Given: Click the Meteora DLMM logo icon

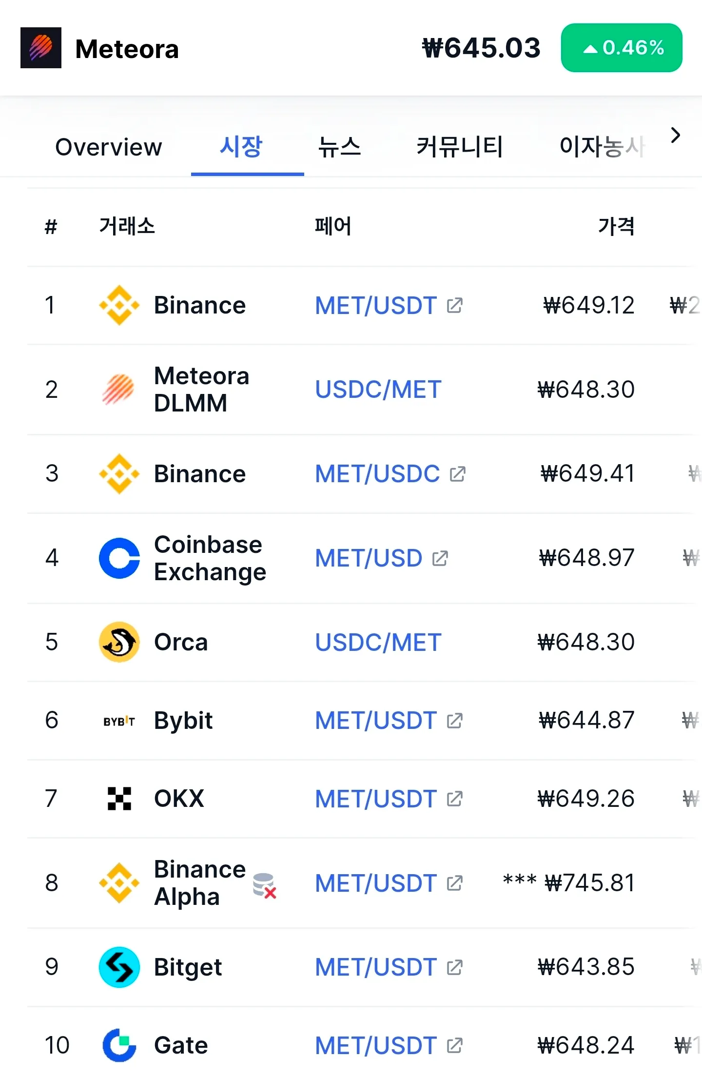Looking at the screenshot, I should point(118,390).
